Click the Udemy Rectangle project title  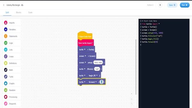click(x=13, y=5)
